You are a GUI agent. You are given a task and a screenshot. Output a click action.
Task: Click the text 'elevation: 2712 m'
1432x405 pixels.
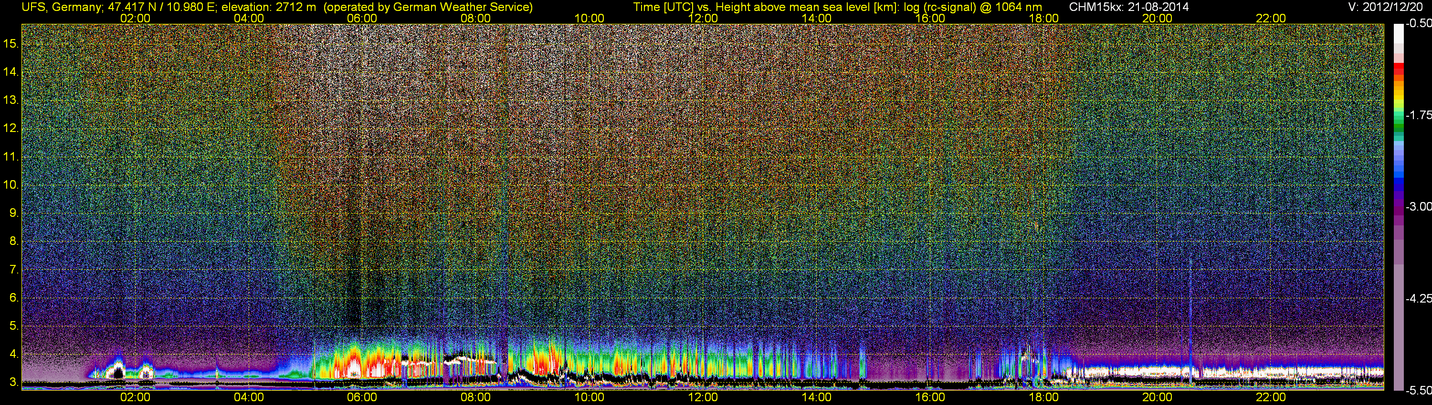click(268, 7)
